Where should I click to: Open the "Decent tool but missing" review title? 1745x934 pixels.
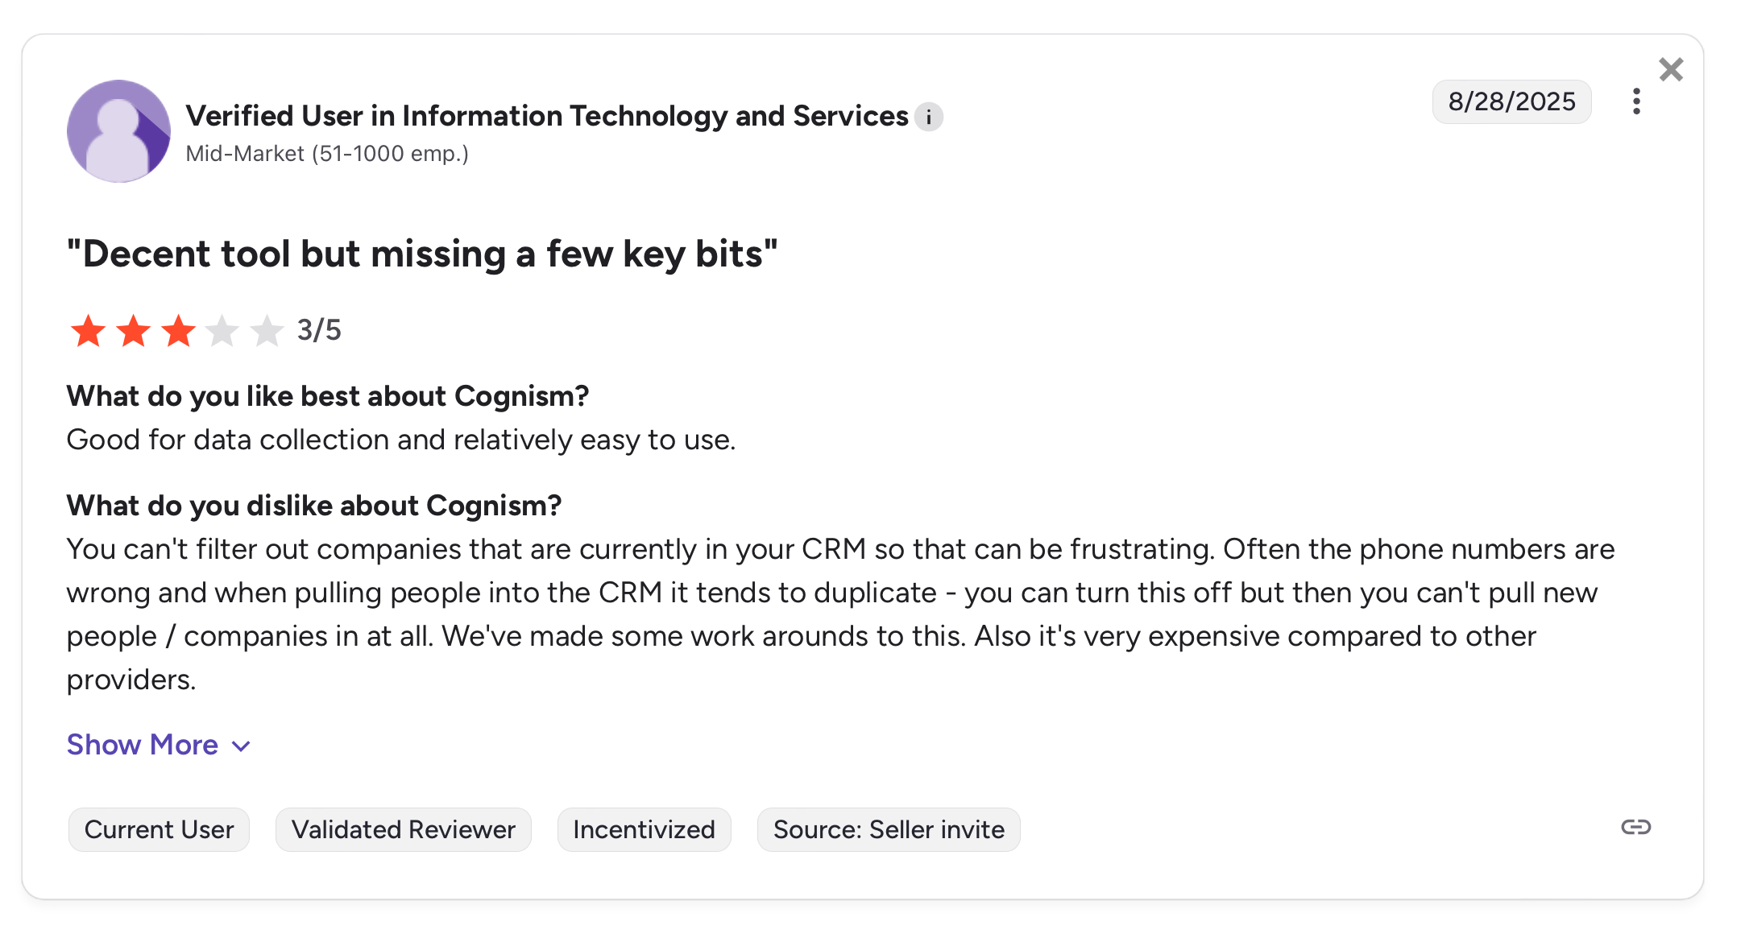coord(422,254)
